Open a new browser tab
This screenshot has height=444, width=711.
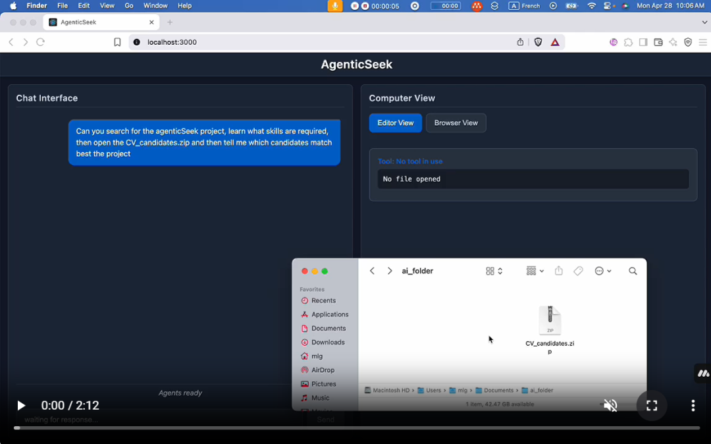170,22
